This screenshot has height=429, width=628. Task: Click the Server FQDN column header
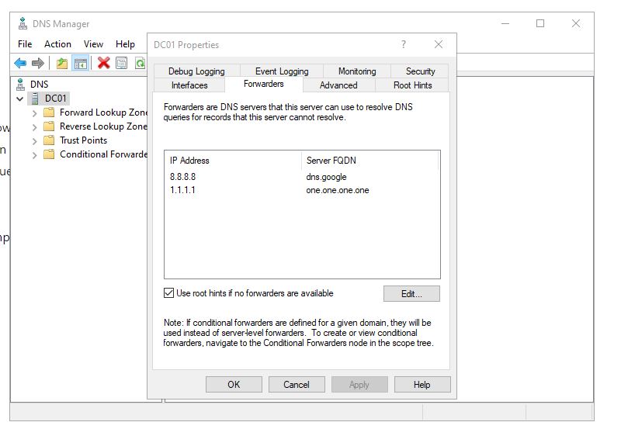click(370, 161)
